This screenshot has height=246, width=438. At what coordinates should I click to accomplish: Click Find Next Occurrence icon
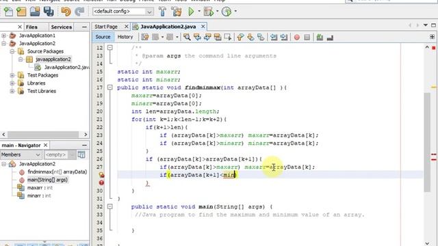pos(207,37)
